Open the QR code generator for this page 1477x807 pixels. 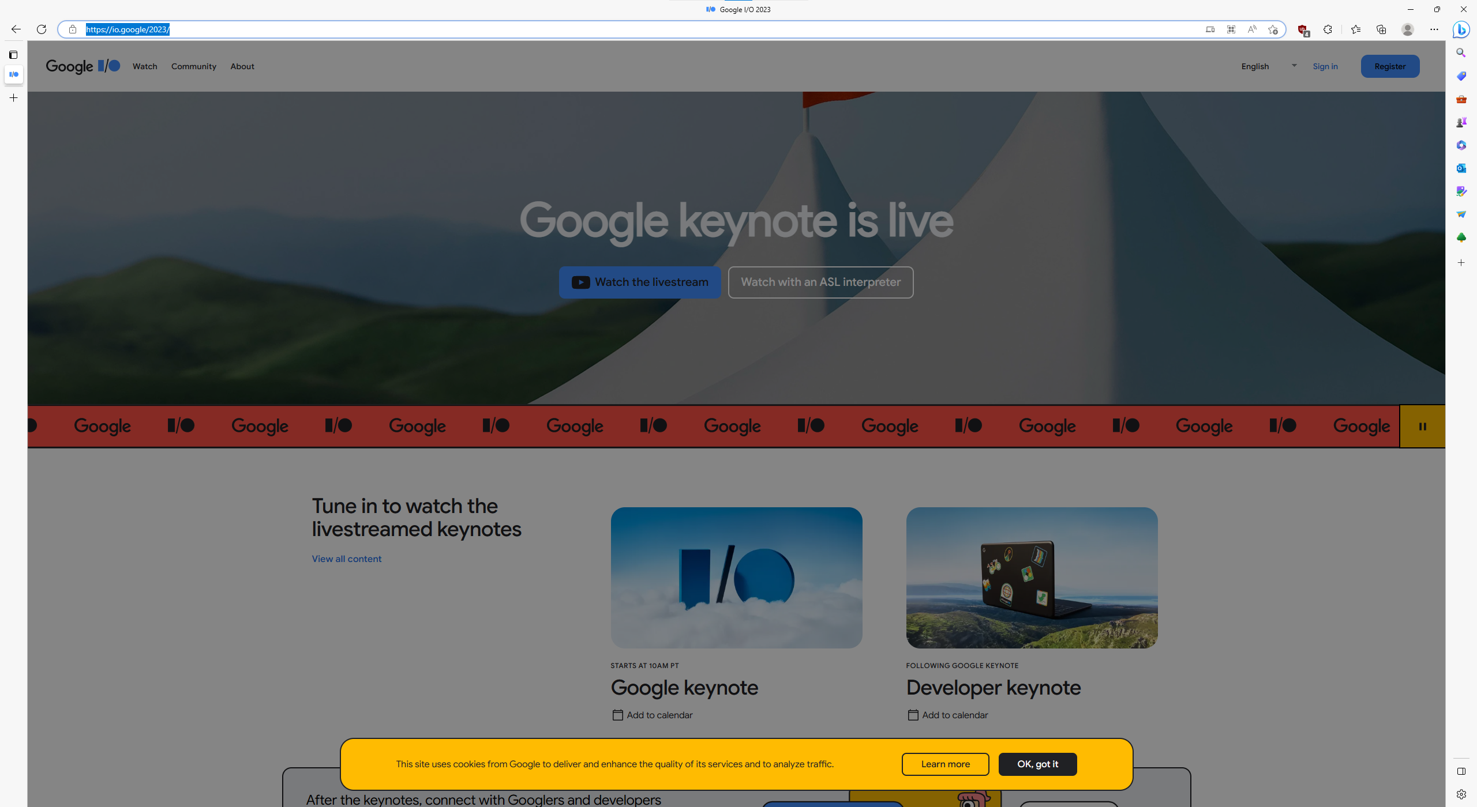pyautogui.click(x=1231, y=29)
